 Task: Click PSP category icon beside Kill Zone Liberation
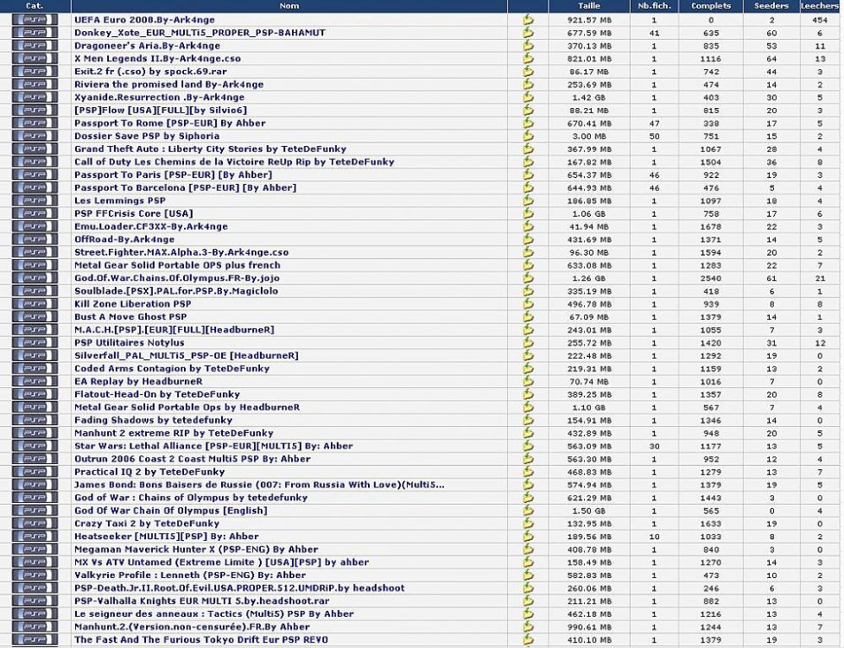pyautogui.click(x=35, y=304)
